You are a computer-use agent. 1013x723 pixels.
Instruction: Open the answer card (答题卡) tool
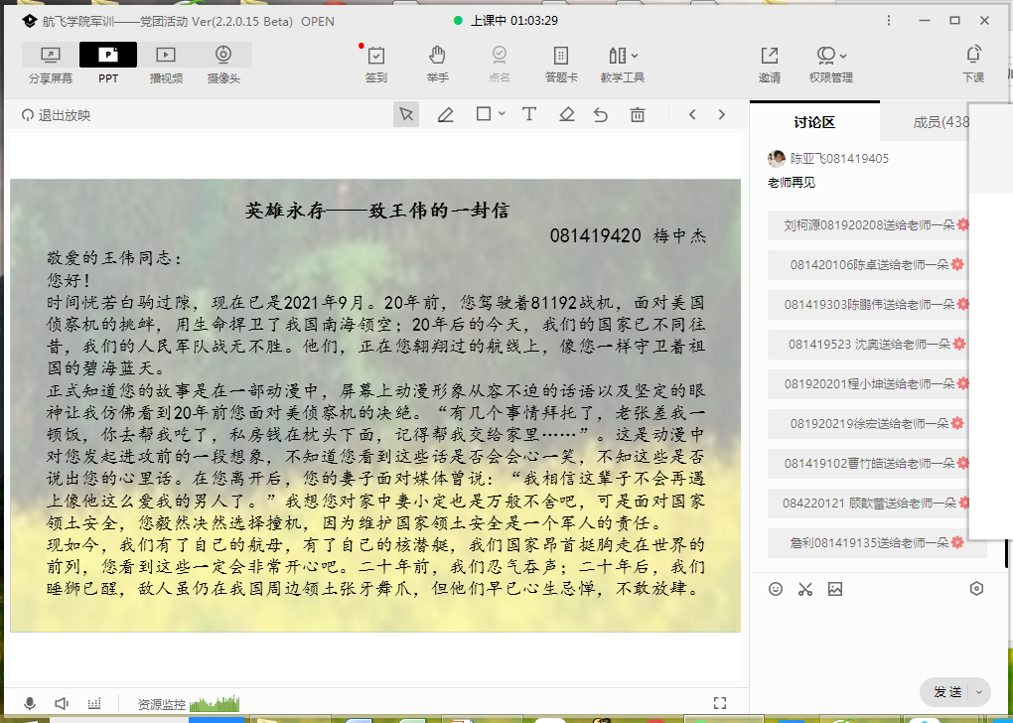[x=560, y=64]
